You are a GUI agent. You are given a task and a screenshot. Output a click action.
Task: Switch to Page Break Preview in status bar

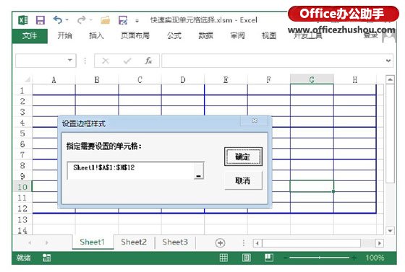(x=269, y=258)
